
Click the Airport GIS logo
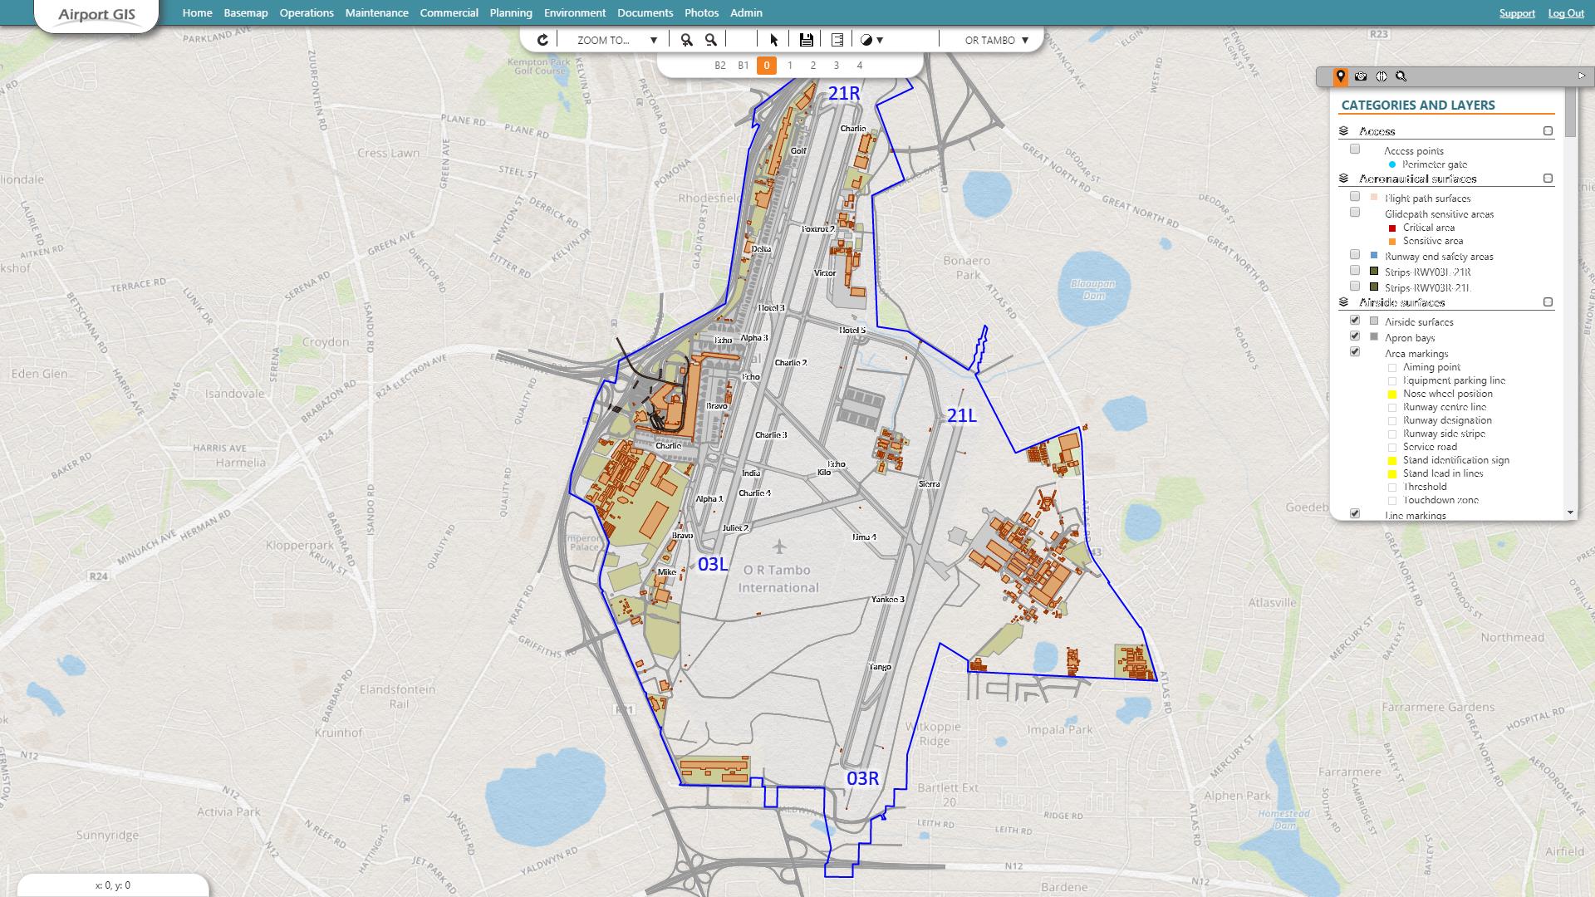pyautogui.click(x=96, y=15)
